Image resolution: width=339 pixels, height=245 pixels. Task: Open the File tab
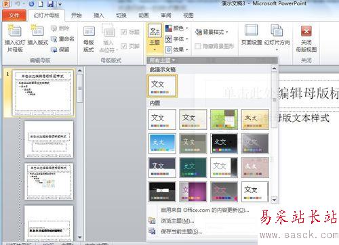point(14,16)
